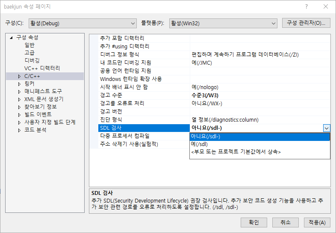Select VC++ 디렉터리 in the tree
The image size is (336, 233).
[x=42, y=68]
